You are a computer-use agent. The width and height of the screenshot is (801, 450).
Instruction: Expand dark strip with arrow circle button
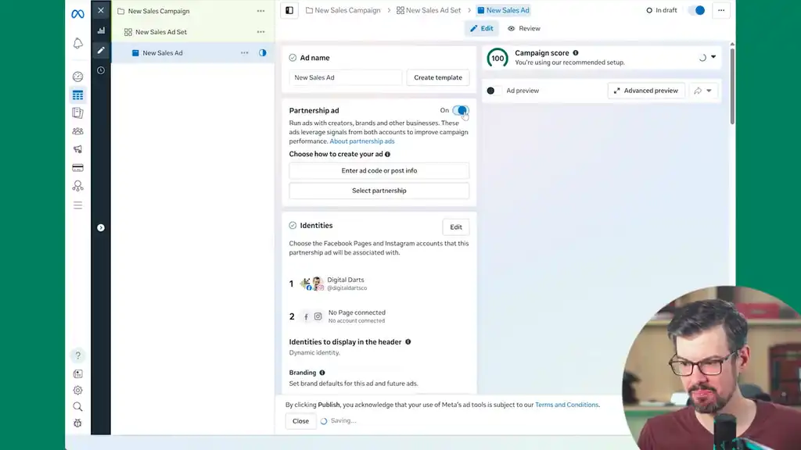pyautogui.click(x=101, y=227)
